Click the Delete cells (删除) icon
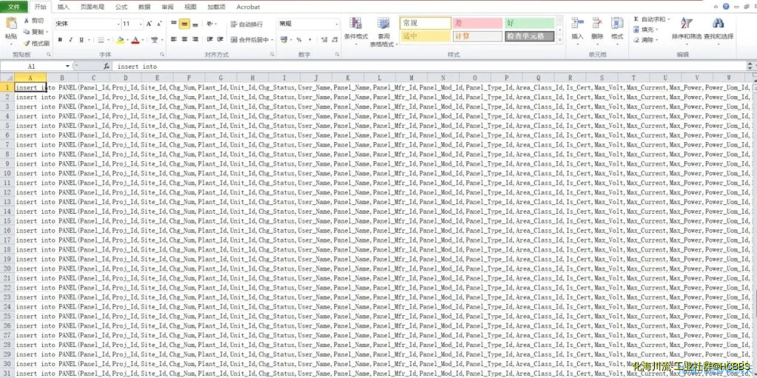This screenshot has height=378, width=757. [x=597, y=24]
